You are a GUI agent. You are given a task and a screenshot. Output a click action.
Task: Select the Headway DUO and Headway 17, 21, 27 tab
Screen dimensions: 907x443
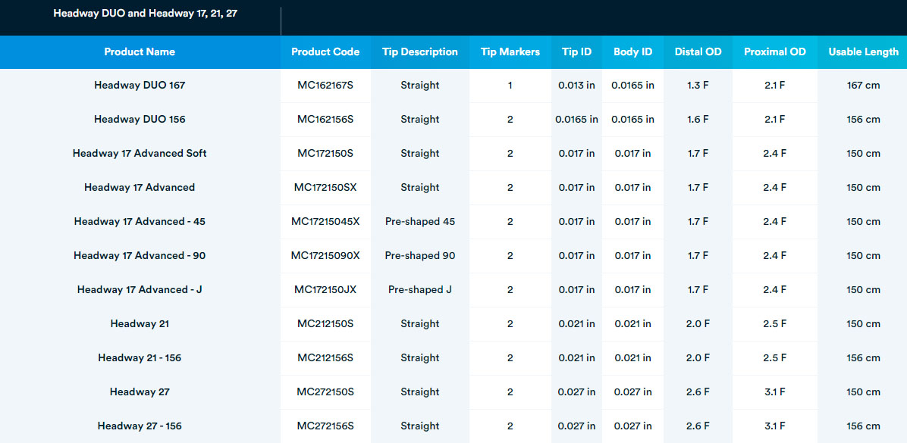145,14
